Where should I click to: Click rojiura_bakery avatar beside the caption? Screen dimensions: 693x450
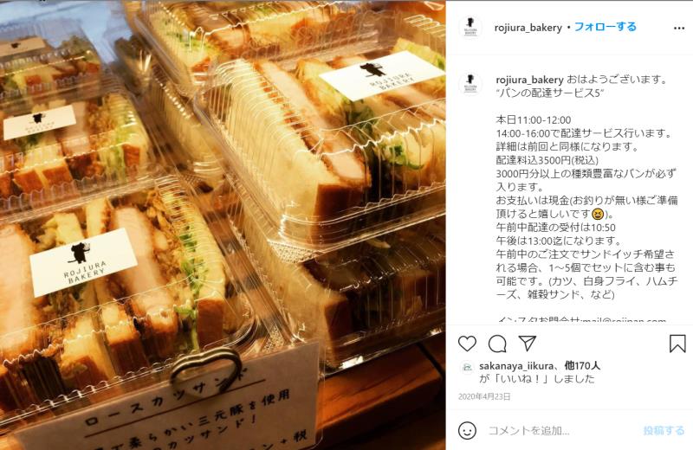tap(470, 83)
